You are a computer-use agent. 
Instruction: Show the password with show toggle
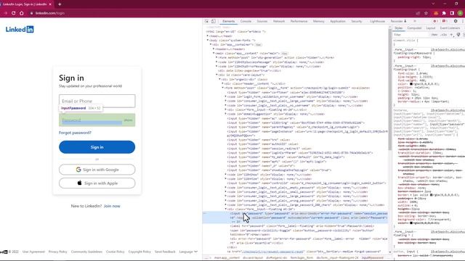coord(128,120)
